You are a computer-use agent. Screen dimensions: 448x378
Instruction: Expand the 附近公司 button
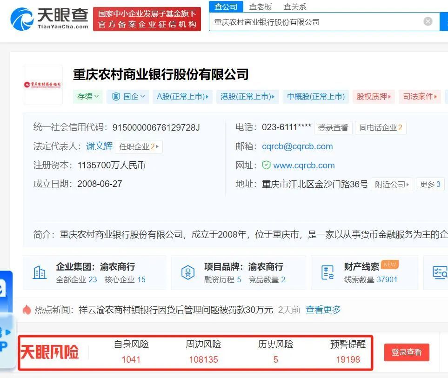(x=392, y=185)
